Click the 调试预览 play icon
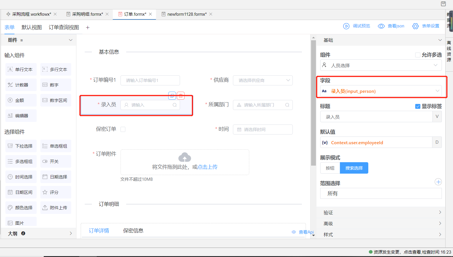 (x=346, y=26)
